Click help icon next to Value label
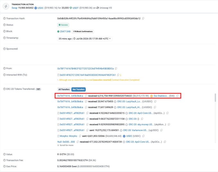This screenshot has width=218, height=172. [4, 154]
